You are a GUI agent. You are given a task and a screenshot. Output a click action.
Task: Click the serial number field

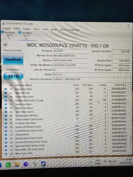point(70,56)
